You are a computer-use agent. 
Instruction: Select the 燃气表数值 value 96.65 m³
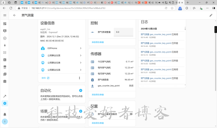pos(129,80)
